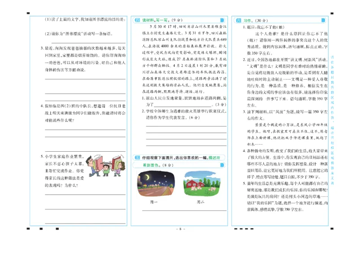Viewport: 359px width, 254px height.
Task: Click question 5 starting '小学生家庭作业繁重'
Action: (x=62, y=171)
